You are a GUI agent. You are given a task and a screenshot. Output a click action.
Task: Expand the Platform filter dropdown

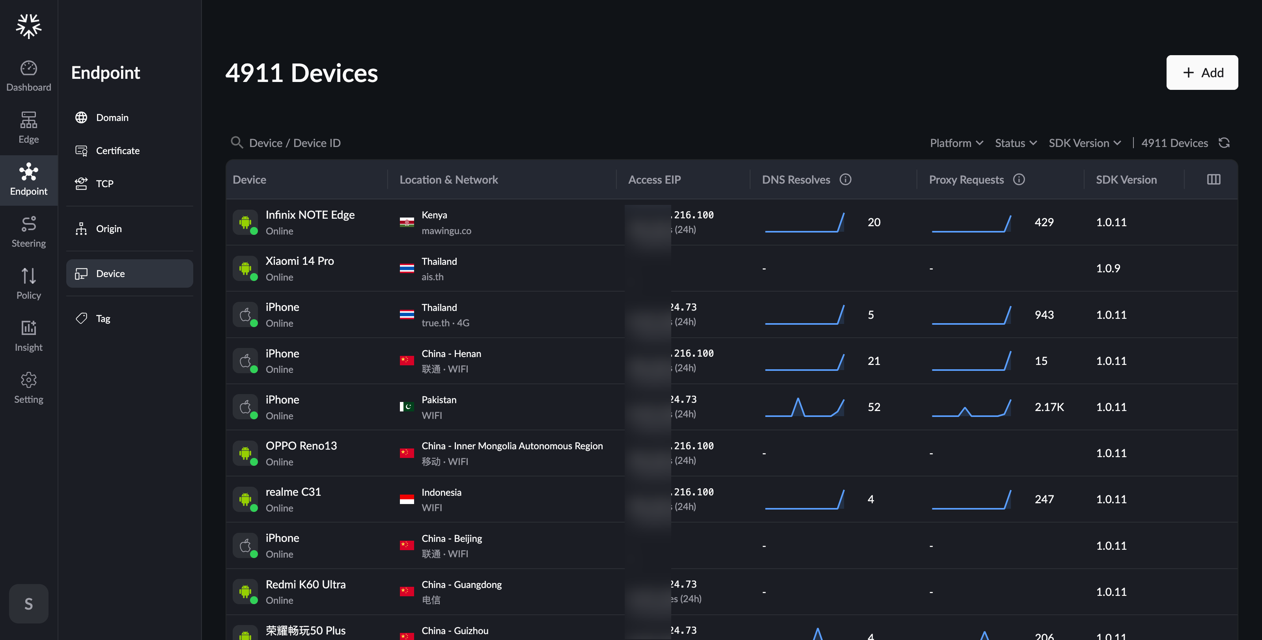957,143
